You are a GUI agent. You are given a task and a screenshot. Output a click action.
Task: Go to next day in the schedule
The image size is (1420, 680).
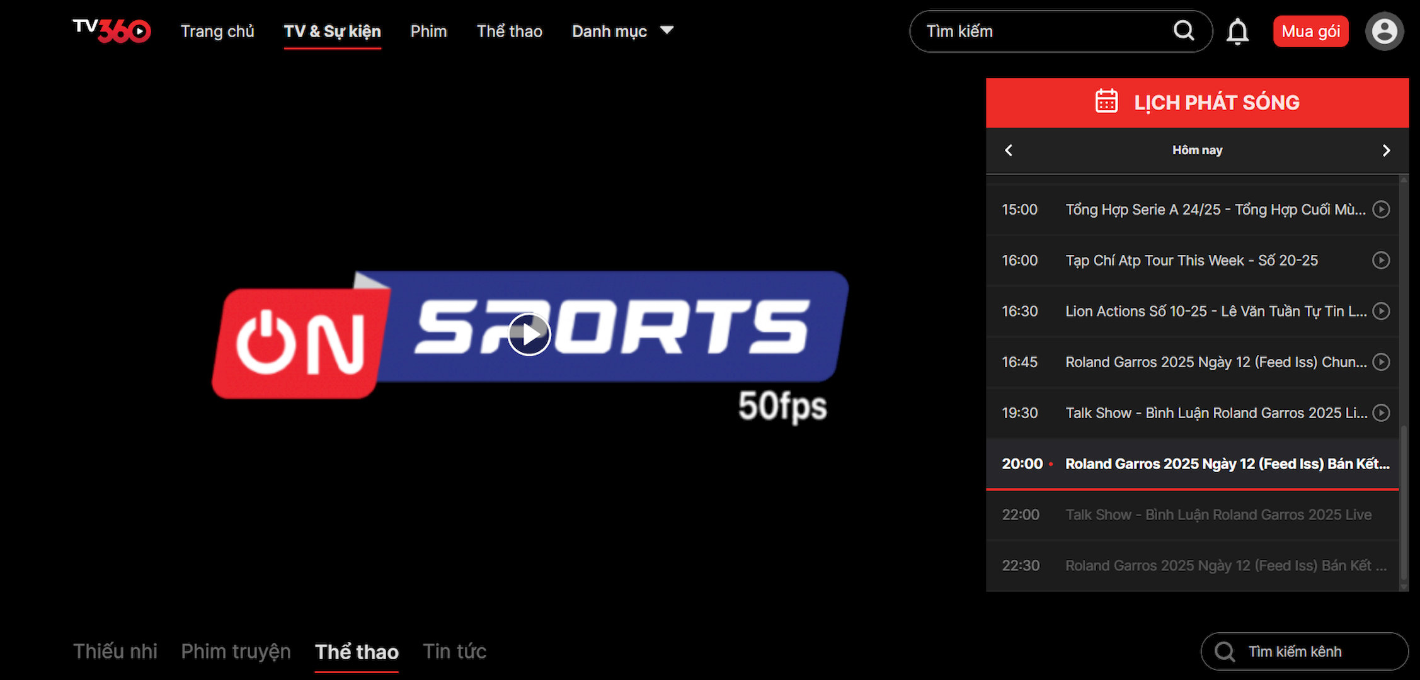tap(1386, 150)
